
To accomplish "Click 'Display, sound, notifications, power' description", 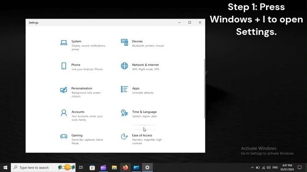I will 88,48.
